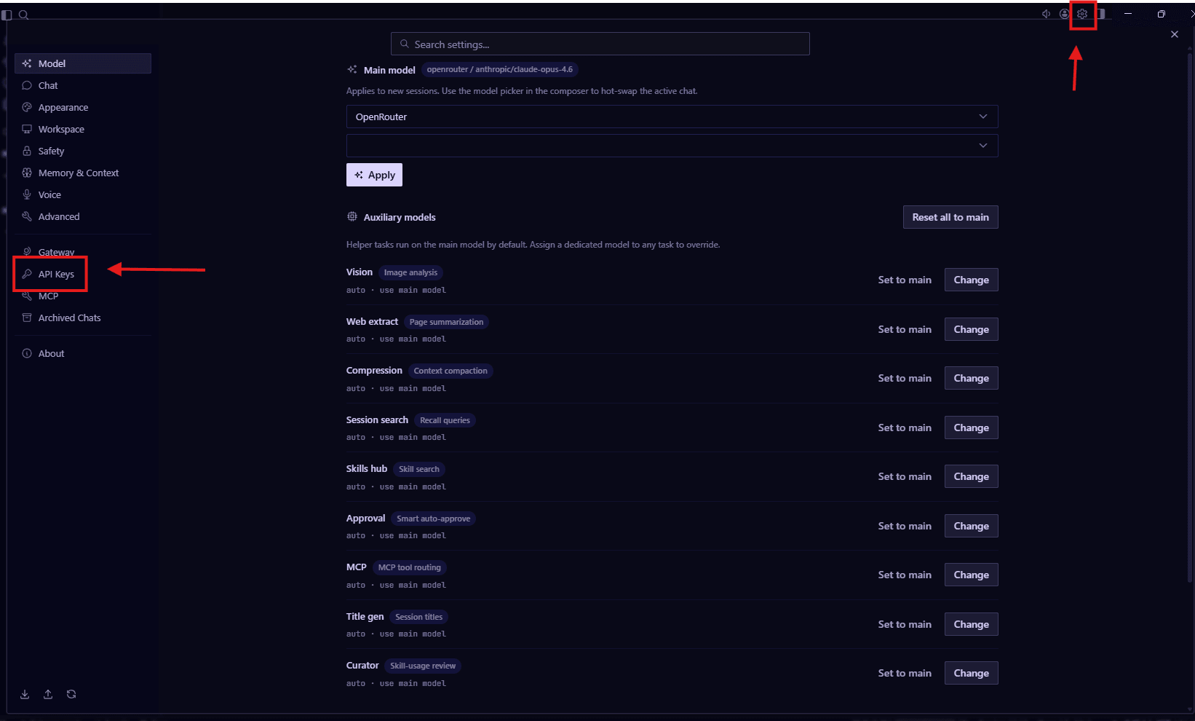Viewport: 1195px width, 721px height.
Task: Click the key icon for API Keys
Action: tap(27, 274)
